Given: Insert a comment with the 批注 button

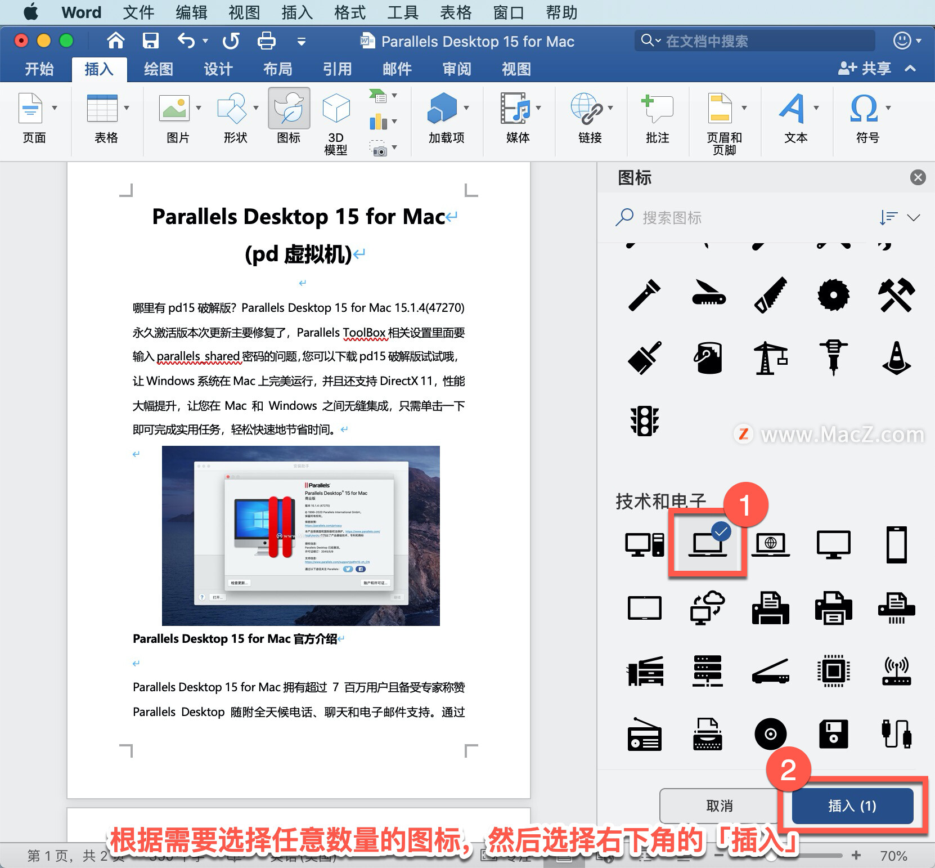Looking at the screenshot, I should [x=657, y=118].
